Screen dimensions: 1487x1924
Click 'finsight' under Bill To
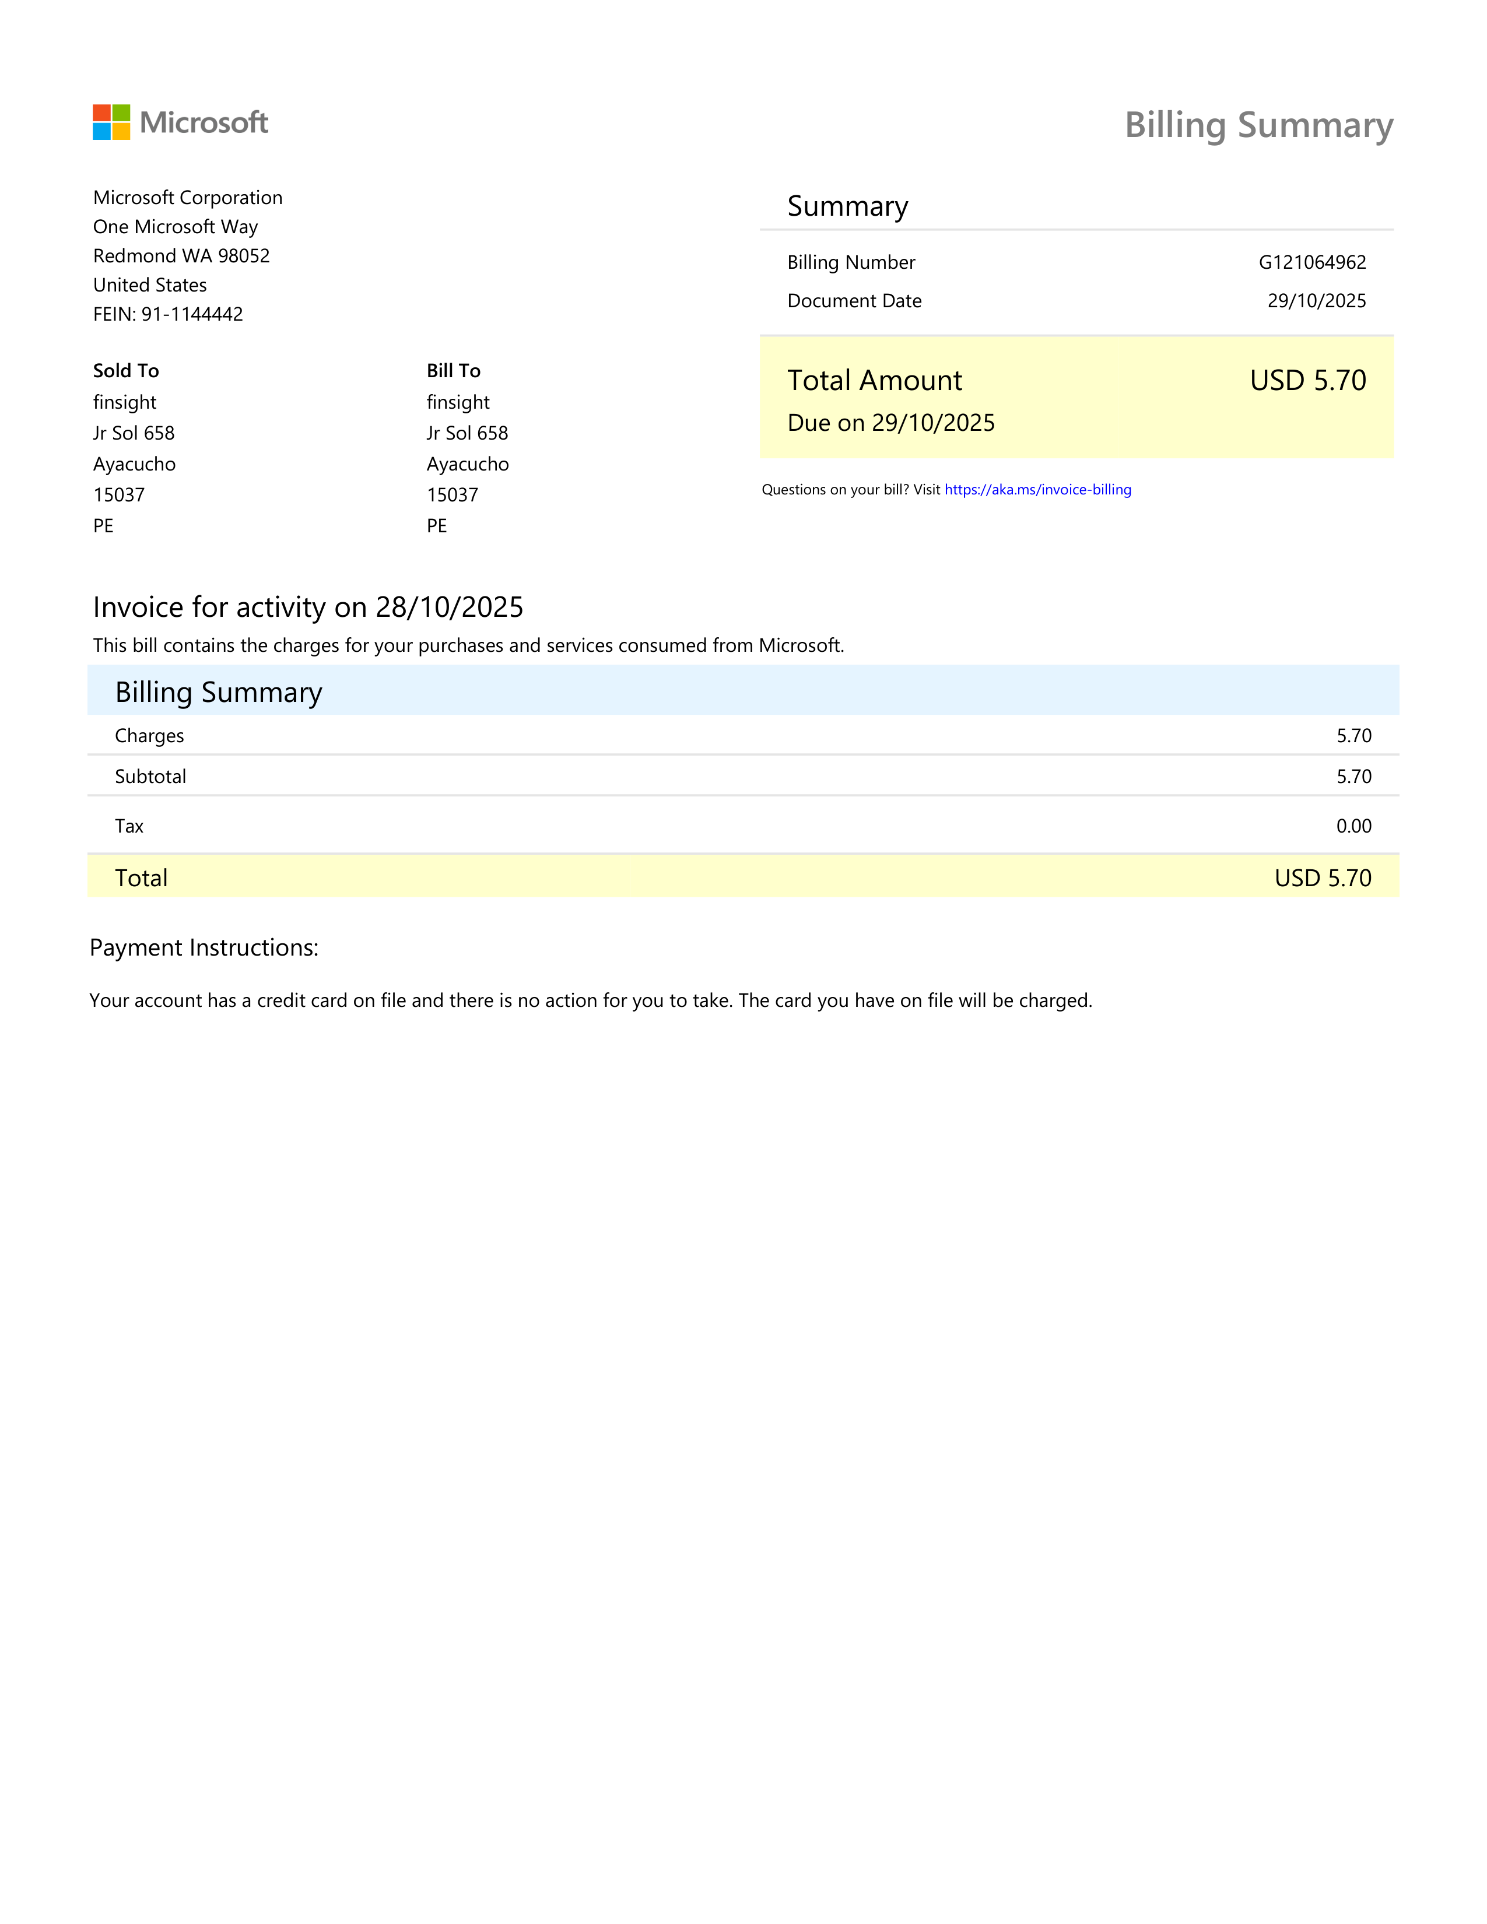pyautogui.click(x=458, y=403)
